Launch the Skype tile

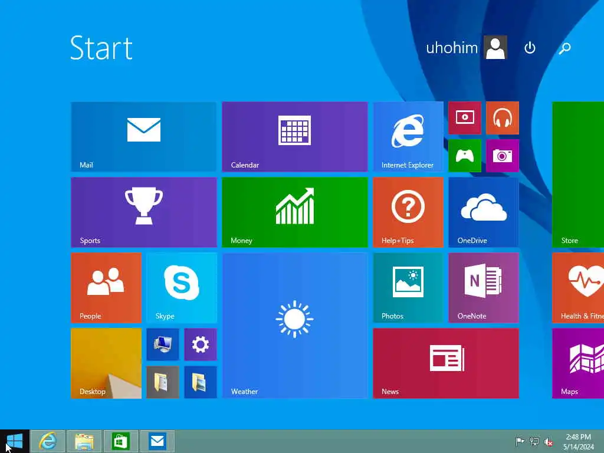pos(182,288)
